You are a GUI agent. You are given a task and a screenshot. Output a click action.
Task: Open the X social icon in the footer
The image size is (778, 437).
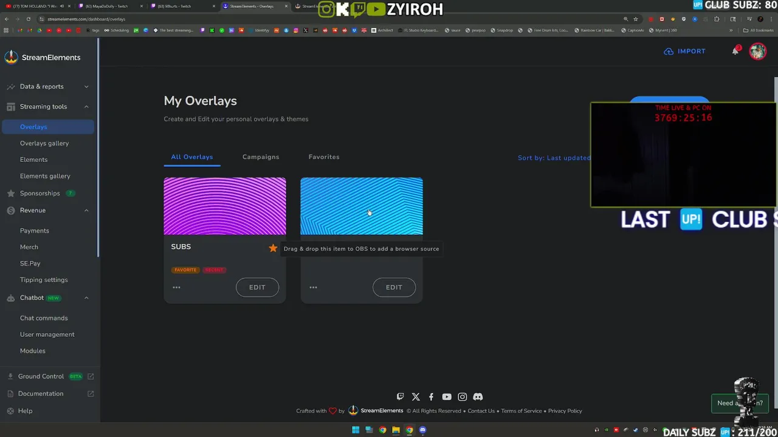pyautogui.click(x=416, y=396)
